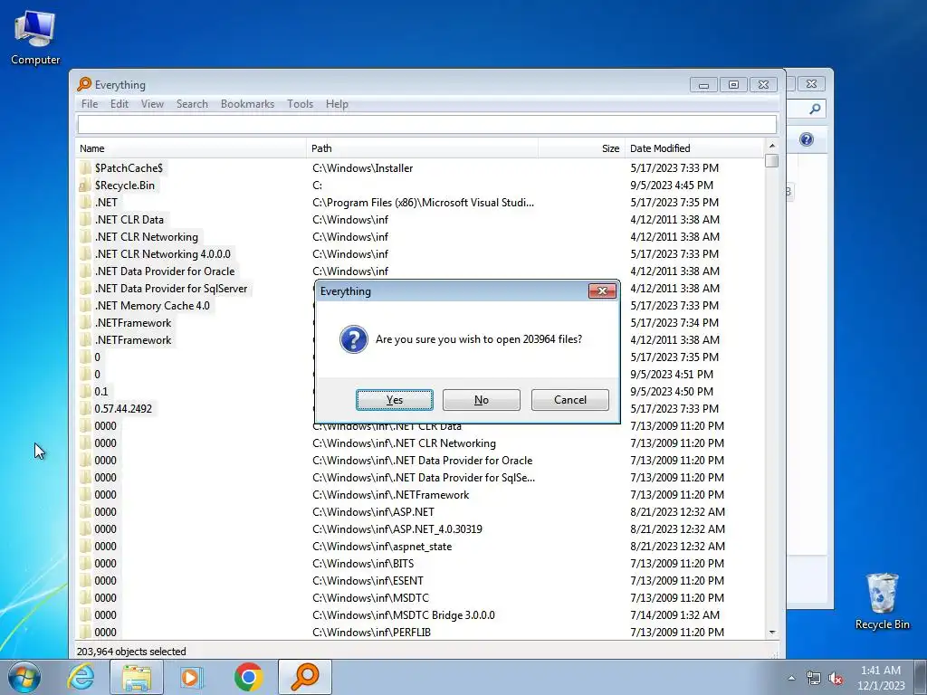Image resolution: width=927 pixels, height=695 pixels.
Task: Close the Everything confirmation dialog
Action: click(x=602, y=290)
